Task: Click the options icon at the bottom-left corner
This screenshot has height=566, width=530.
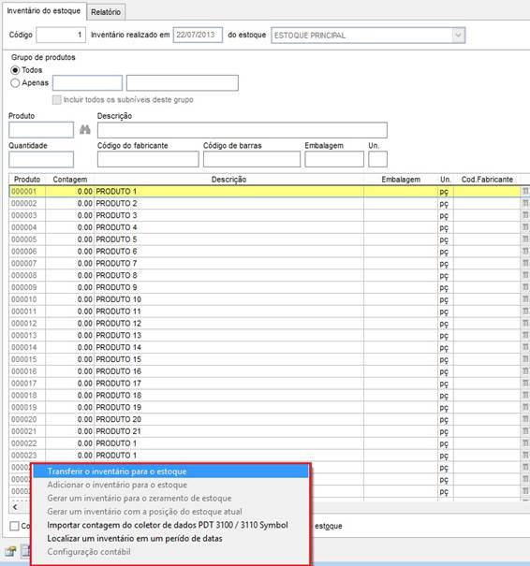Action: pyautogui.click(x=10, y=551)
